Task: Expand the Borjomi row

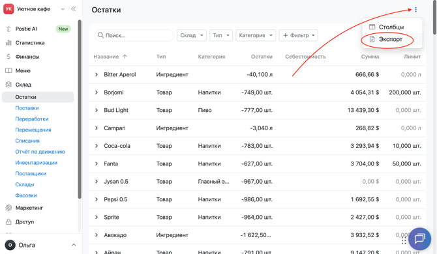Action: click(97, 92)
